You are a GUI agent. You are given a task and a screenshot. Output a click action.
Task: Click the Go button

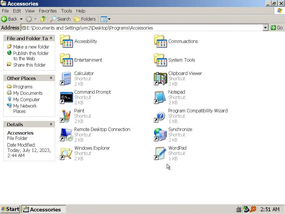click(x=277, y=28)
